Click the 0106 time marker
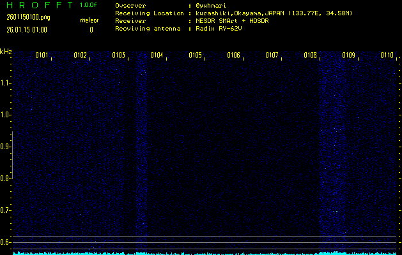Viewport: 402px width, 255px height. coord(233,55)
